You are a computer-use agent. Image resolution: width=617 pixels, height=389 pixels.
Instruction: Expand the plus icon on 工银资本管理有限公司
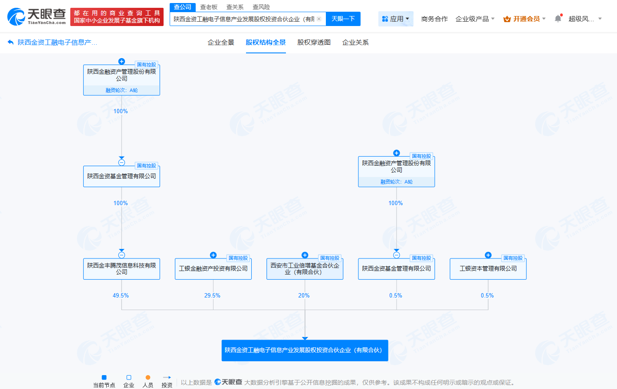(488, 255)
